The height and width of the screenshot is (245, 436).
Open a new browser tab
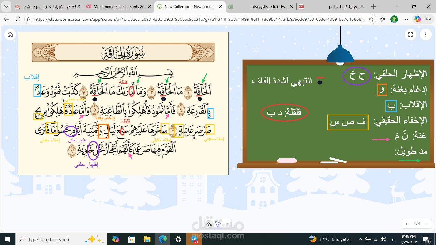[x=373, y=6]
